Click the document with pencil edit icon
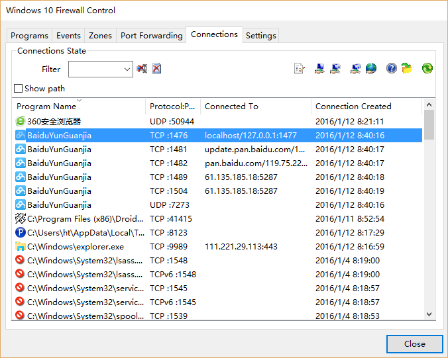448x358 pixels. point(300,69)
